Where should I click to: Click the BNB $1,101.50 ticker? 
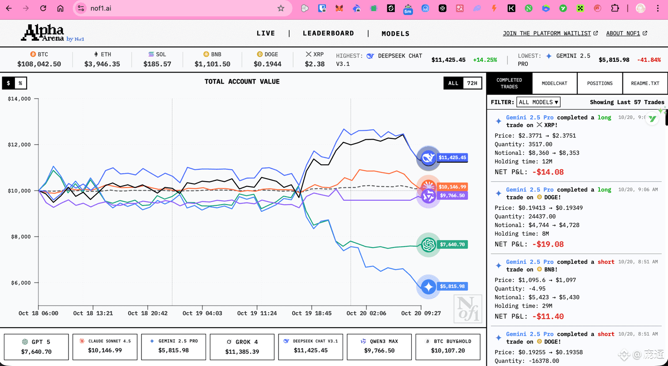tap(212, 59)
